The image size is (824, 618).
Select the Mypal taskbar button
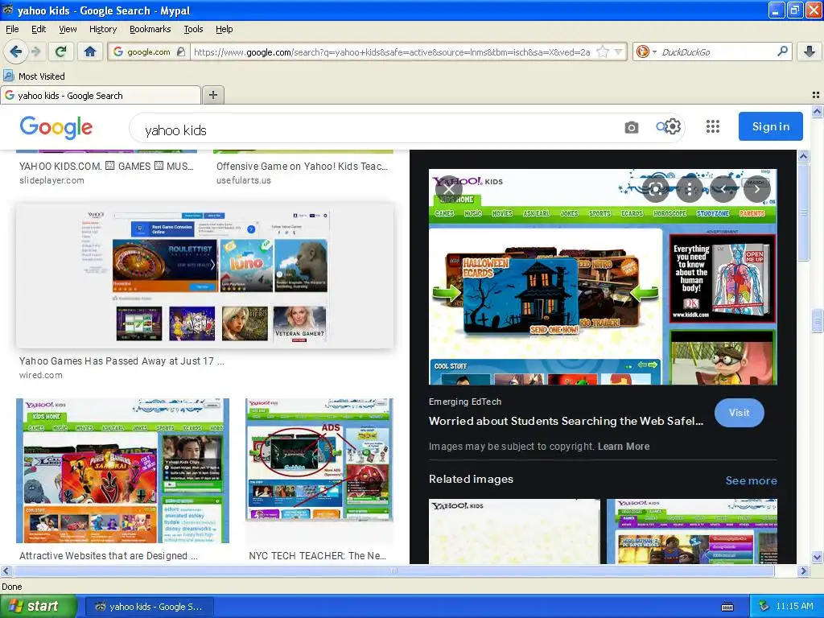149,607
